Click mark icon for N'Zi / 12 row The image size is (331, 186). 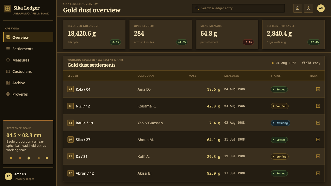318,106
